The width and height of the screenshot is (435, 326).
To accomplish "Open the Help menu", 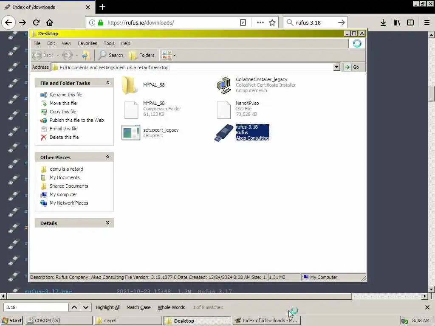I will (125, 43).
